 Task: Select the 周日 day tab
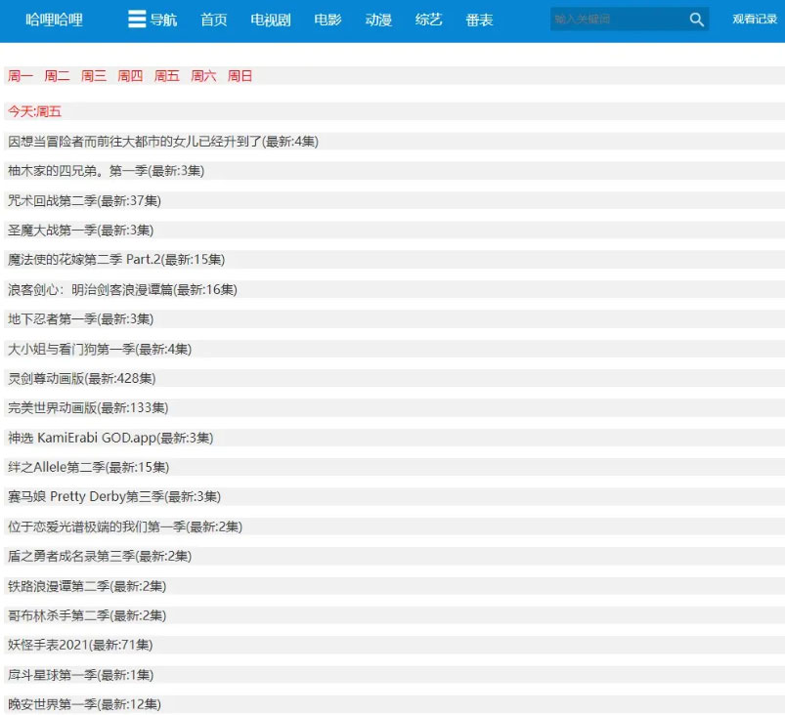[240, 76]
